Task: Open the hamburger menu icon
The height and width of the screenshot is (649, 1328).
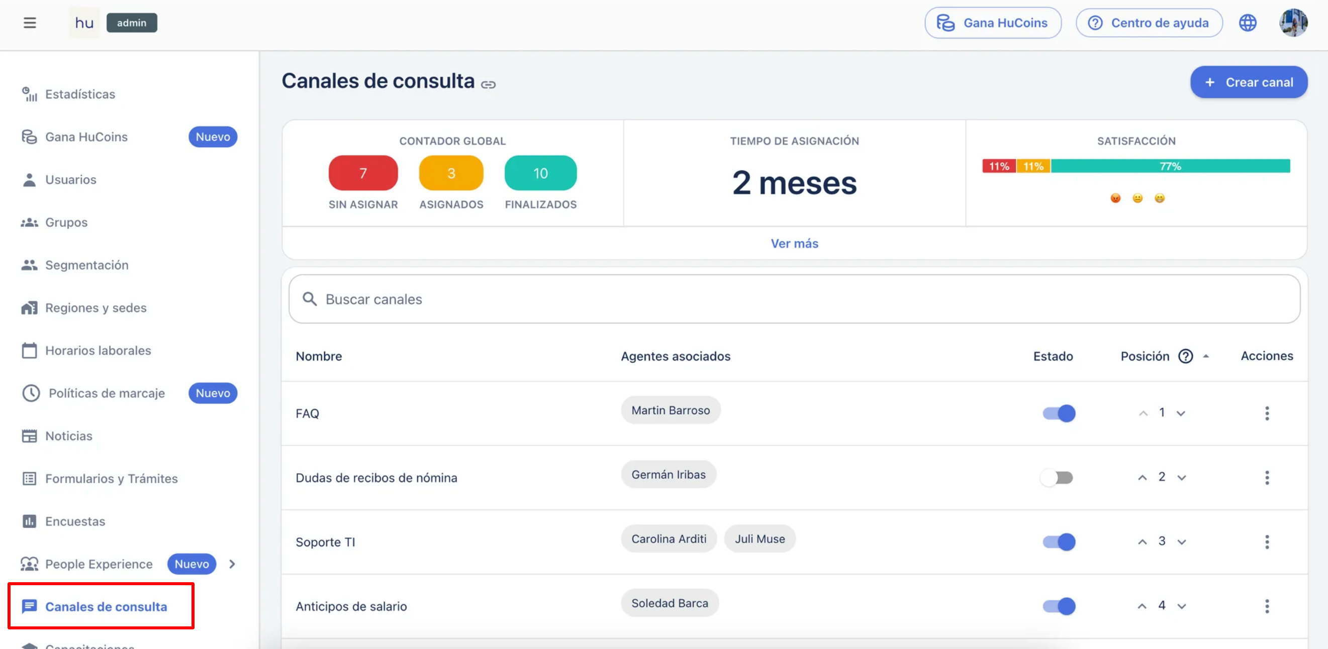Action: (29, 23)
